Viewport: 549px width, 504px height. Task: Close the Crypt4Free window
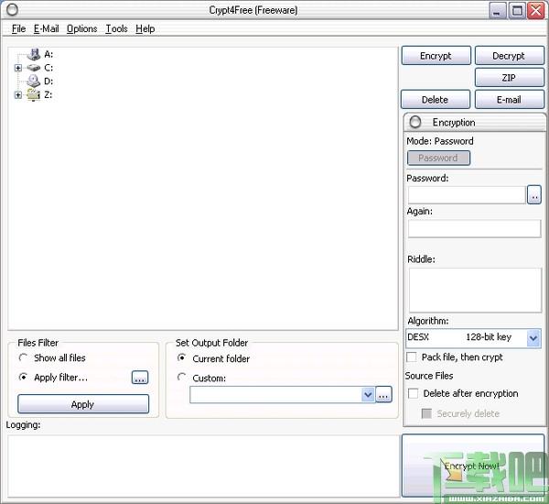point(536,10)
